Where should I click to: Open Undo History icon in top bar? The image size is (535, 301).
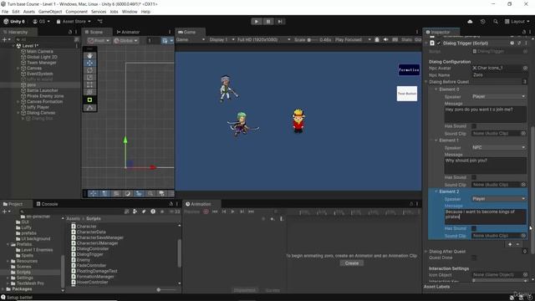point(482,22)
